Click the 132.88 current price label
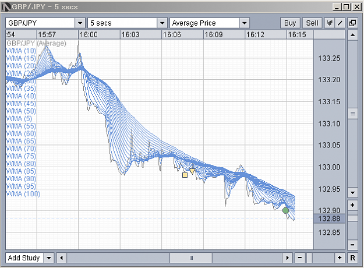364x268 pixels. (329, 218)
